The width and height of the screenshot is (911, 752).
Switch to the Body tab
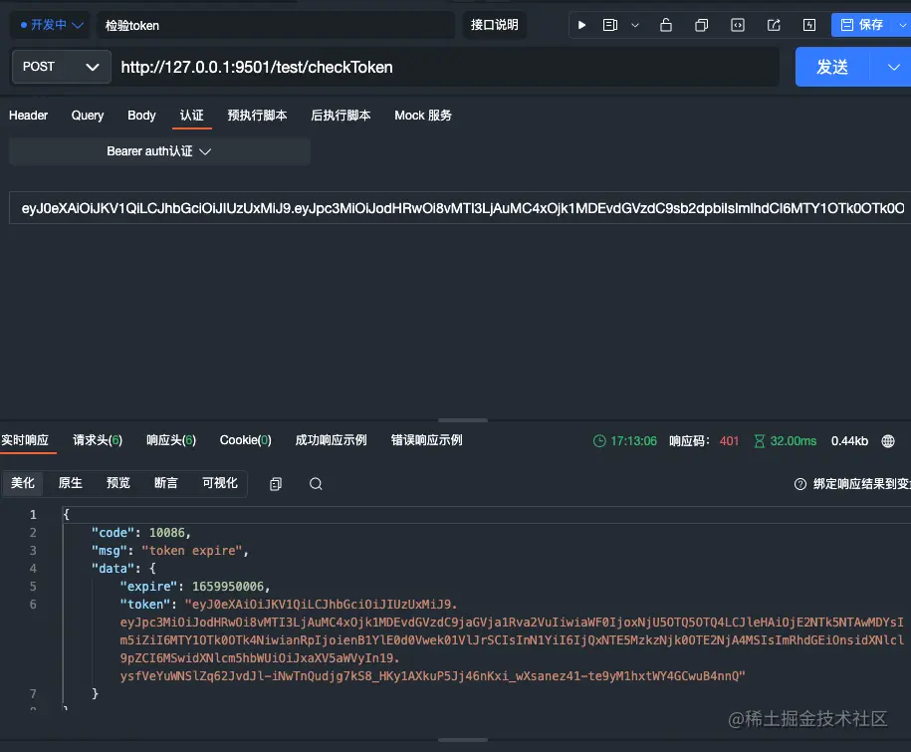[x=141, y=116]
